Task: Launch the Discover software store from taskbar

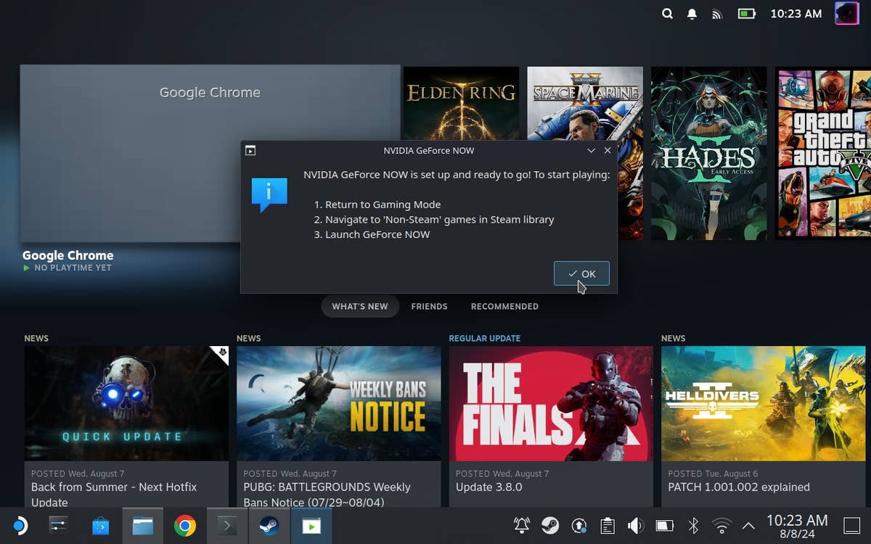Action: (100, 525)
